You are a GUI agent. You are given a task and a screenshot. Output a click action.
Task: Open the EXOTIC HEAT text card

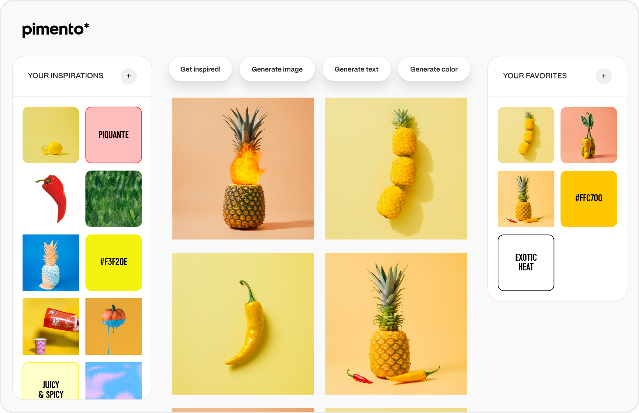[526, 263]
